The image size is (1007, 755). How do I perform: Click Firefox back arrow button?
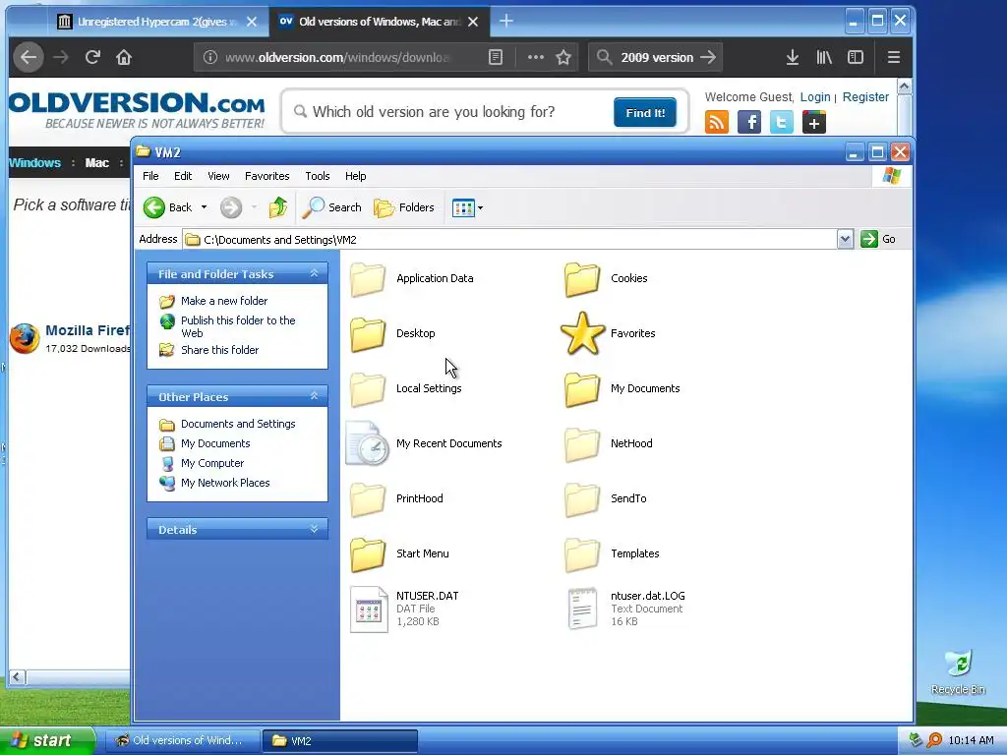pos(29,57)
